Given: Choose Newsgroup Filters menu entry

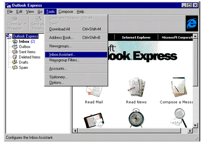Looking at the screenshot, I should pyautogui.click(x=76, y=60).
